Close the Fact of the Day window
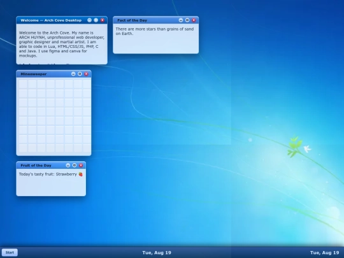This screenshot has width=344, height=258. point(194,20)
